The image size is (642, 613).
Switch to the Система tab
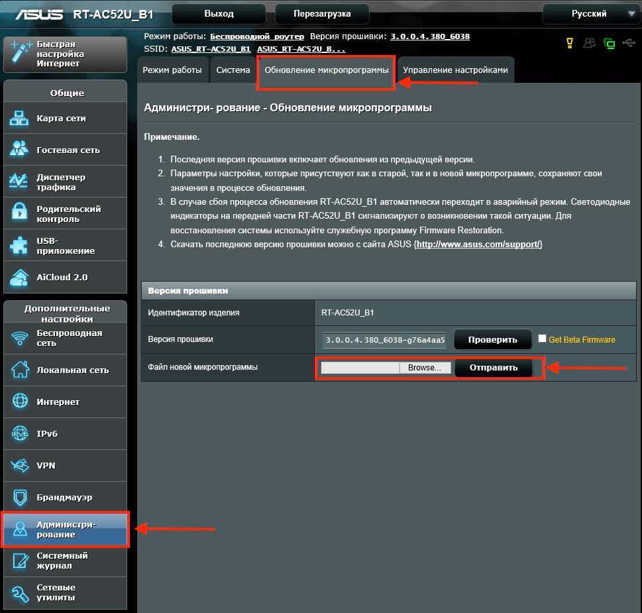coord(233,70)
